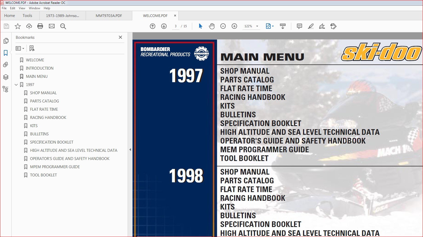
Task: Toggle Bookmarks side panel icon
Action: coord(6,53)
